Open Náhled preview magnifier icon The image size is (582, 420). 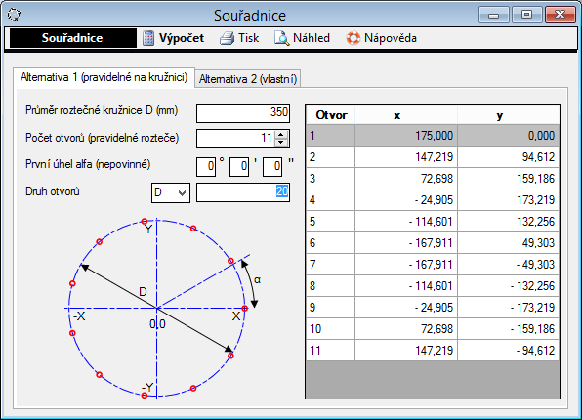[281, 38]
